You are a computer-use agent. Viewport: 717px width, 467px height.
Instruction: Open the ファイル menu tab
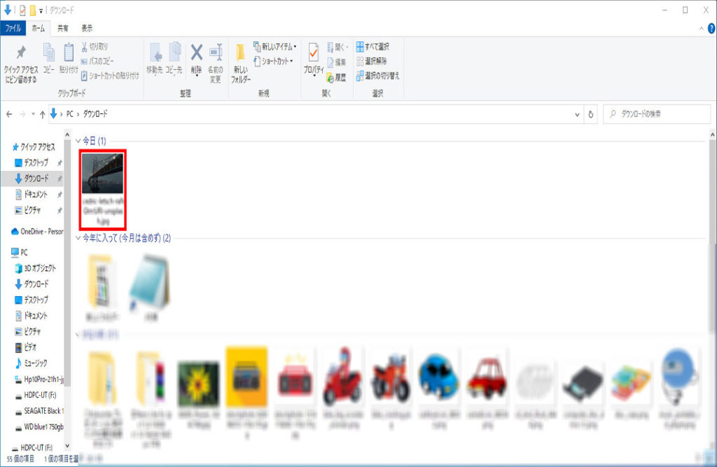(x=13, y=28)
